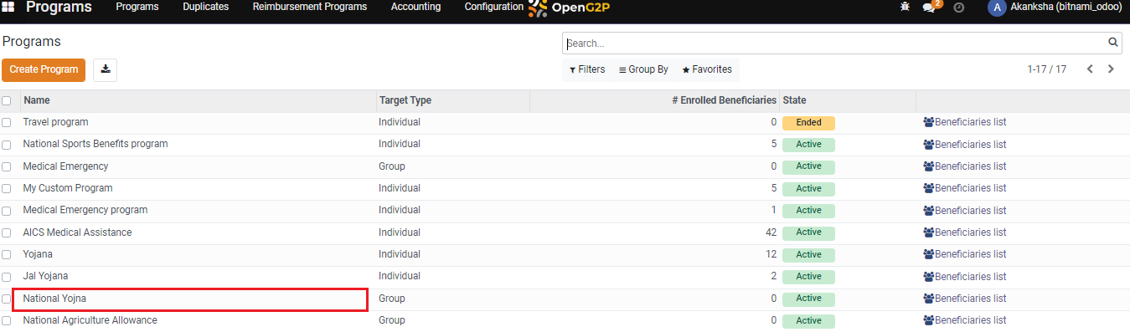Open the conversations messages icon

pos(929,7)
